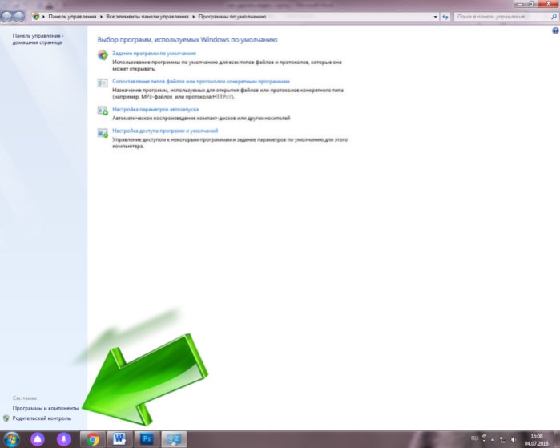The width and height of the screenshot is (560, 448).
Task: Select 'Программы по умолчанию' breadcrumb
Action: (x=232, y=17)
